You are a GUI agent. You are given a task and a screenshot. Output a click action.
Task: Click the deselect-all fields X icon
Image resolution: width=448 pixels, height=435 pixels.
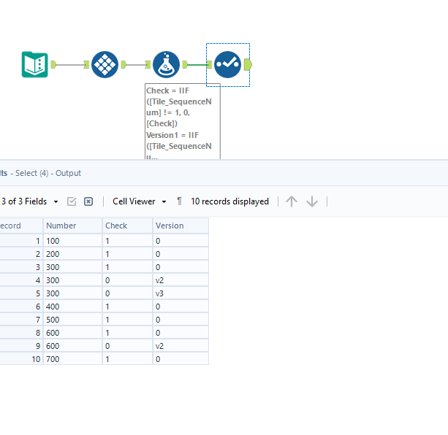88,201
